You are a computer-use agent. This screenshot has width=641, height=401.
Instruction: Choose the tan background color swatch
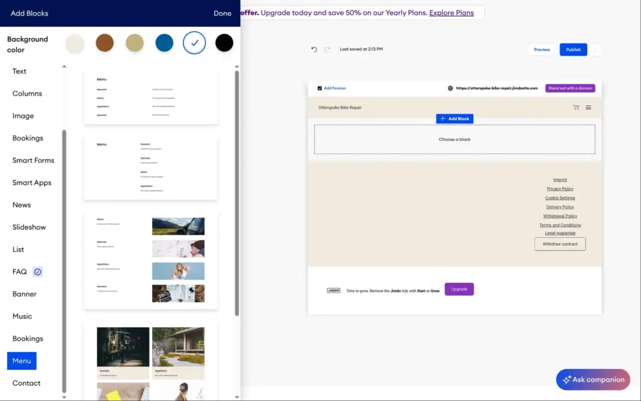click(135, 43)
